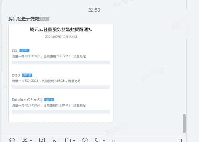Send an image using the picture icon

42,140
